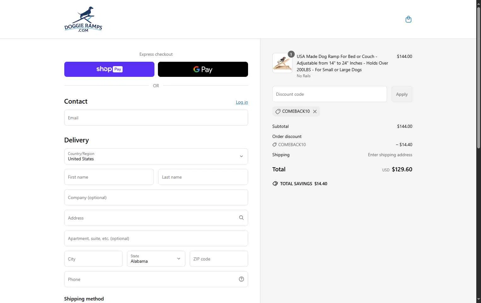Click the TOTAL SAVINGS $14.40 text

[x=304, y=184]
